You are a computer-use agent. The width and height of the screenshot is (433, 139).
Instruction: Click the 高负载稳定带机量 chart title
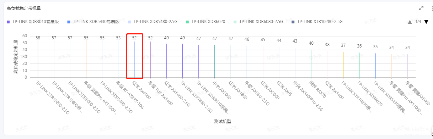click(x=24, y=8)
